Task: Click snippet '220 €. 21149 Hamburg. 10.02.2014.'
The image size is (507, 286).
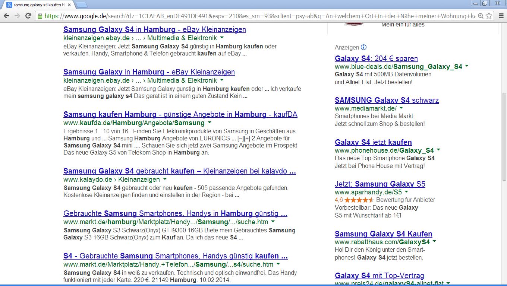Action: coord(181,280)
